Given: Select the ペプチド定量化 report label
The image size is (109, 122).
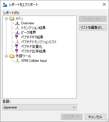Looking at the screenshot, I should click(x=32, y=47).
